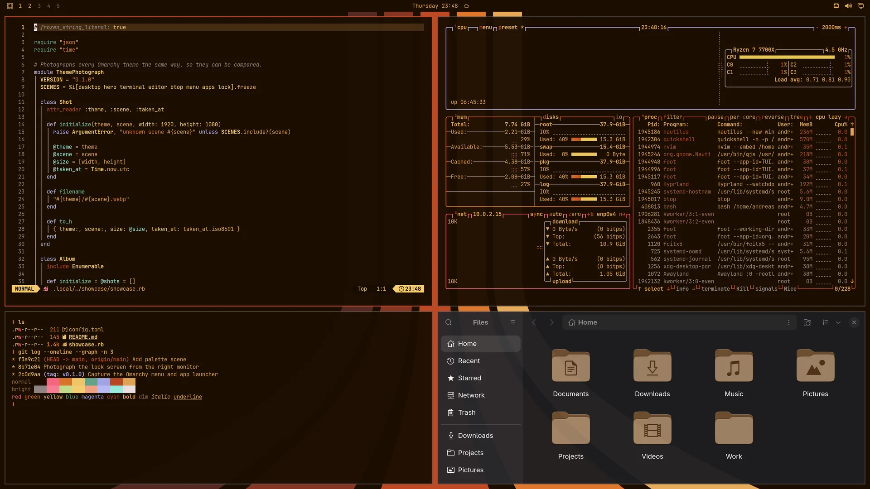Switch to workspace 1

click(20, 6)
